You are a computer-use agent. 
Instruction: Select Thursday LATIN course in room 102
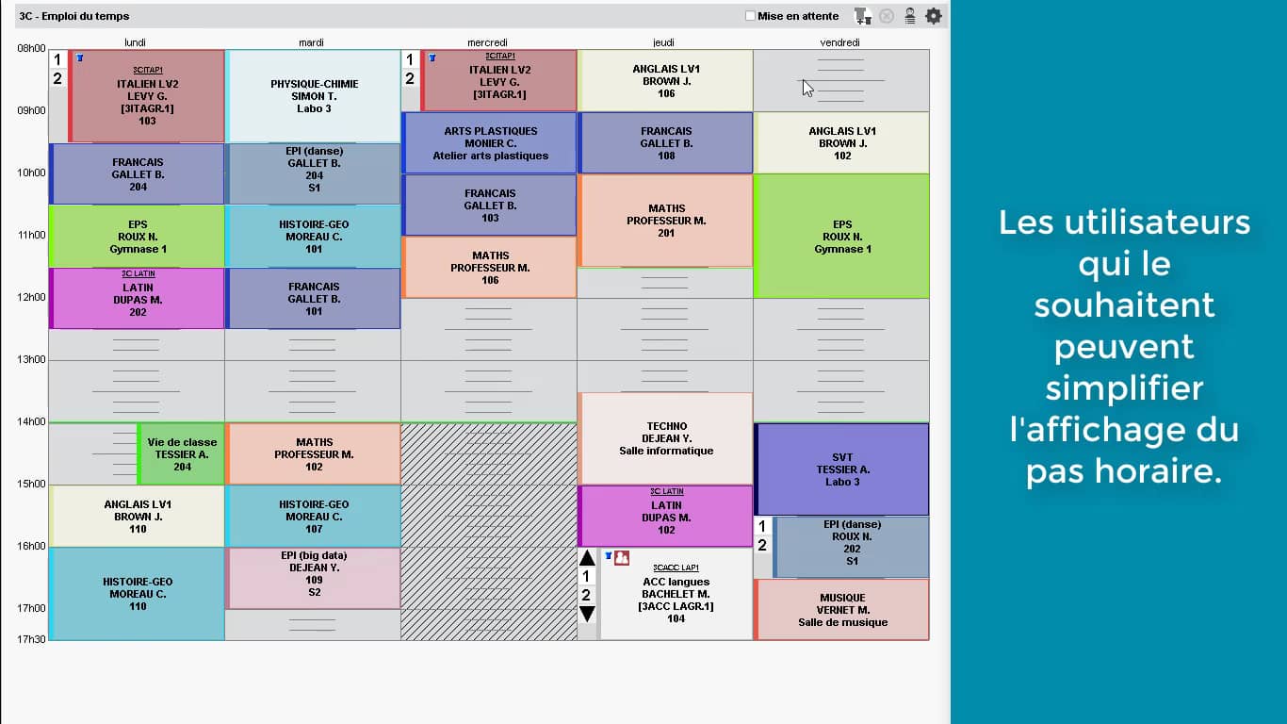[x=665, y=517]
